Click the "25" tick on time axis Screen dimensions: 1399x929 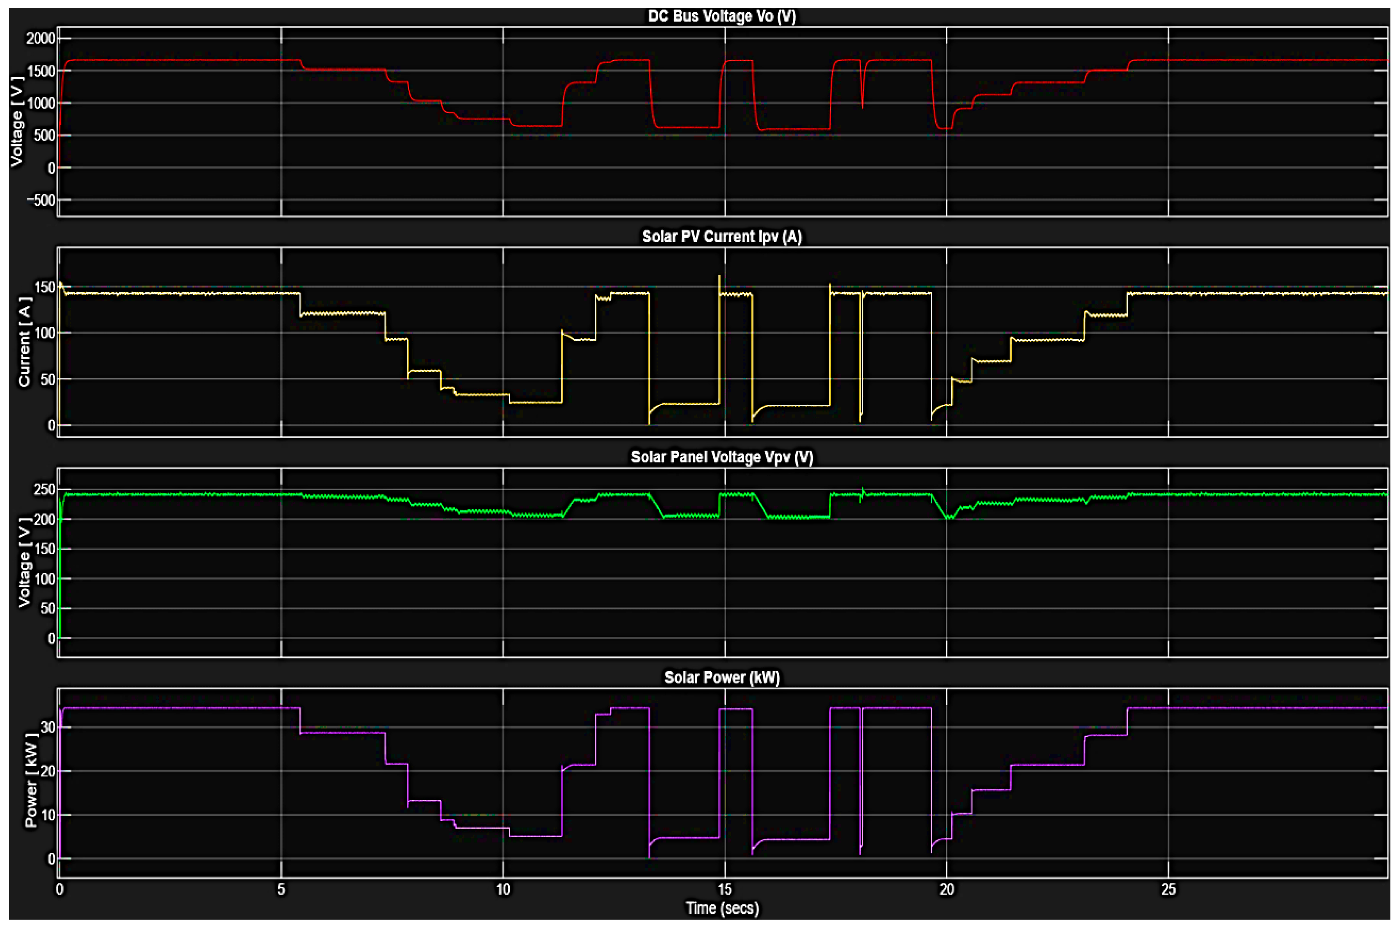pos(1168,889)
